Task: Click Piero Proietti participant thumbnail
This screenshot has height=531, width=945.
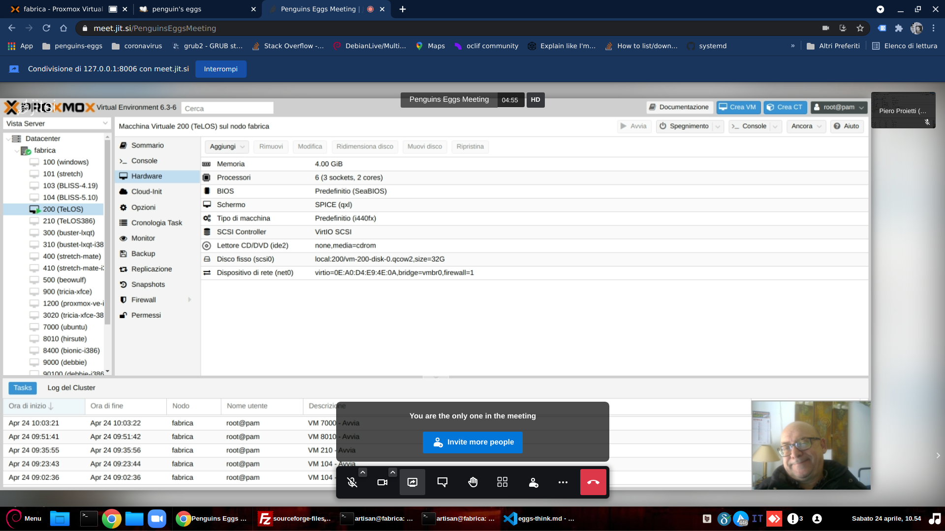Action: click(x=903, y=111)
